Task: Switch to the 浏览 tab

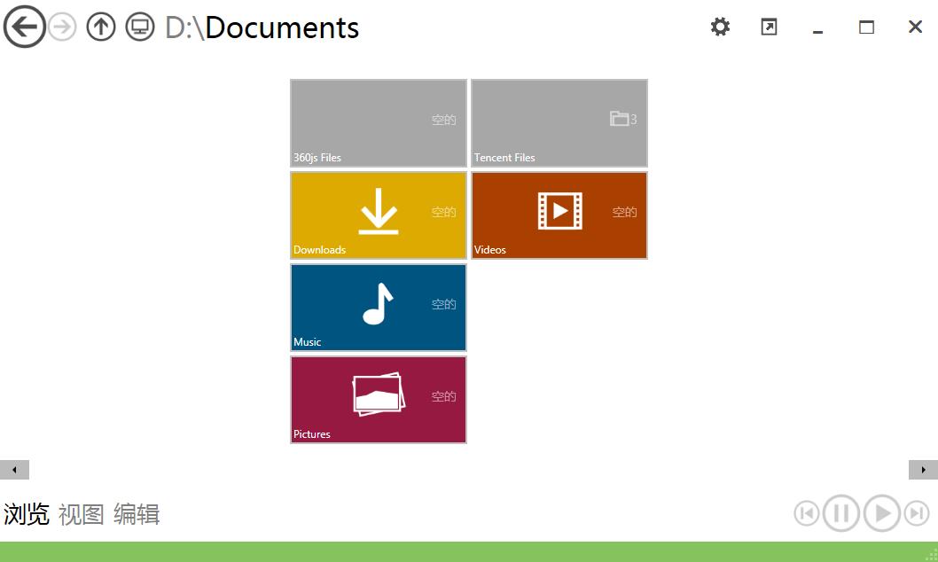Action: tap(27, 514)
